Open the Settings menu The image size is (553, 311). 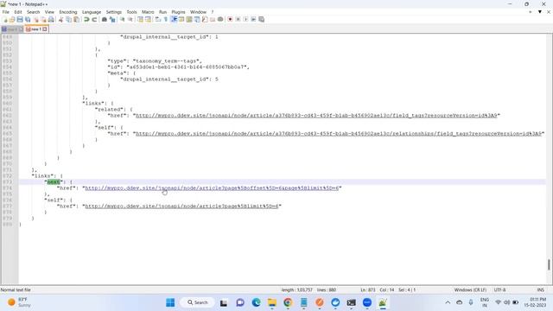[x=113, y=12]
